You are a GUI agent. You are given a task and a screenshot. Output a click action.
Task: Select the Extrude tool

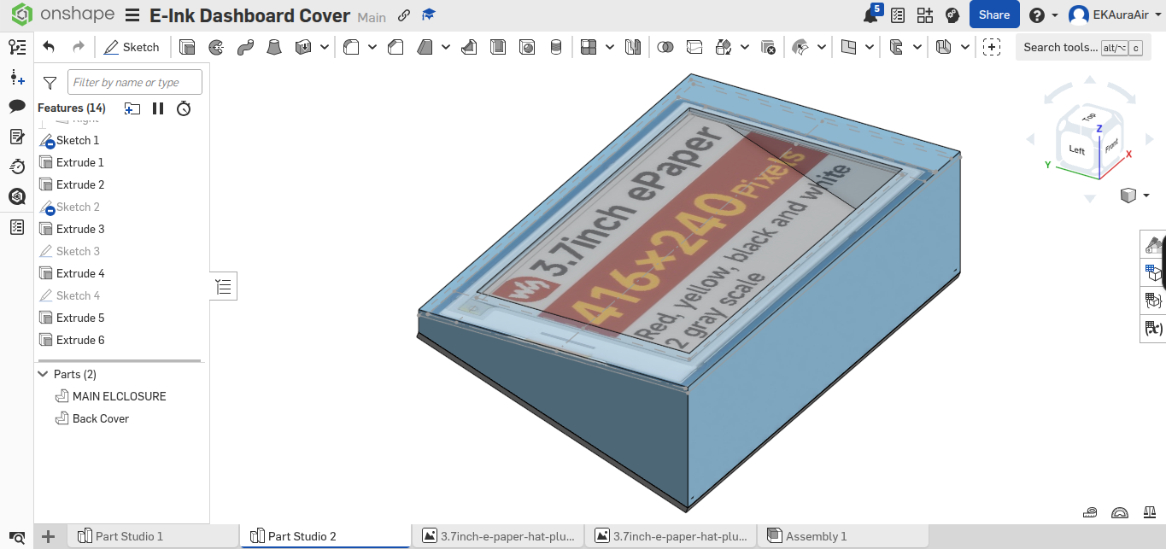[x=187, y=47]
